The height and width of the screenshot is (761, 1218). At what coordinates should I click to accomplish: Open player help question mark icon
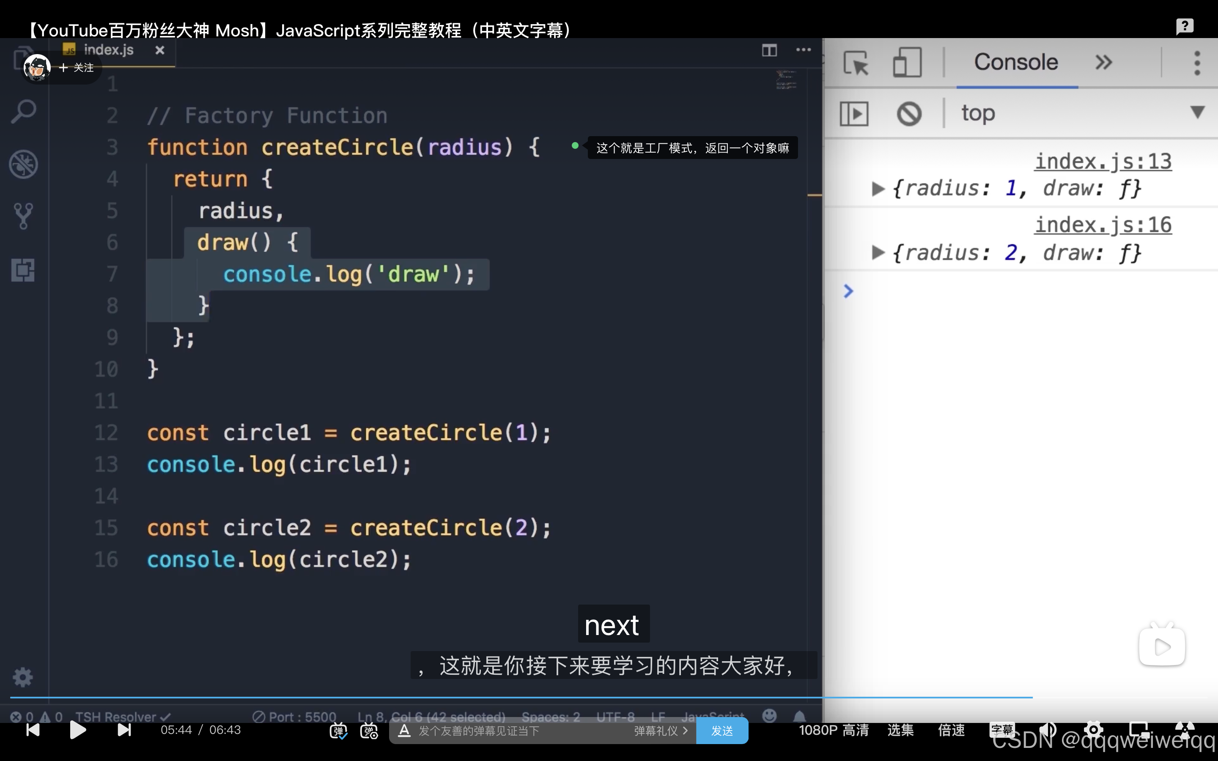pos(1184,26)
